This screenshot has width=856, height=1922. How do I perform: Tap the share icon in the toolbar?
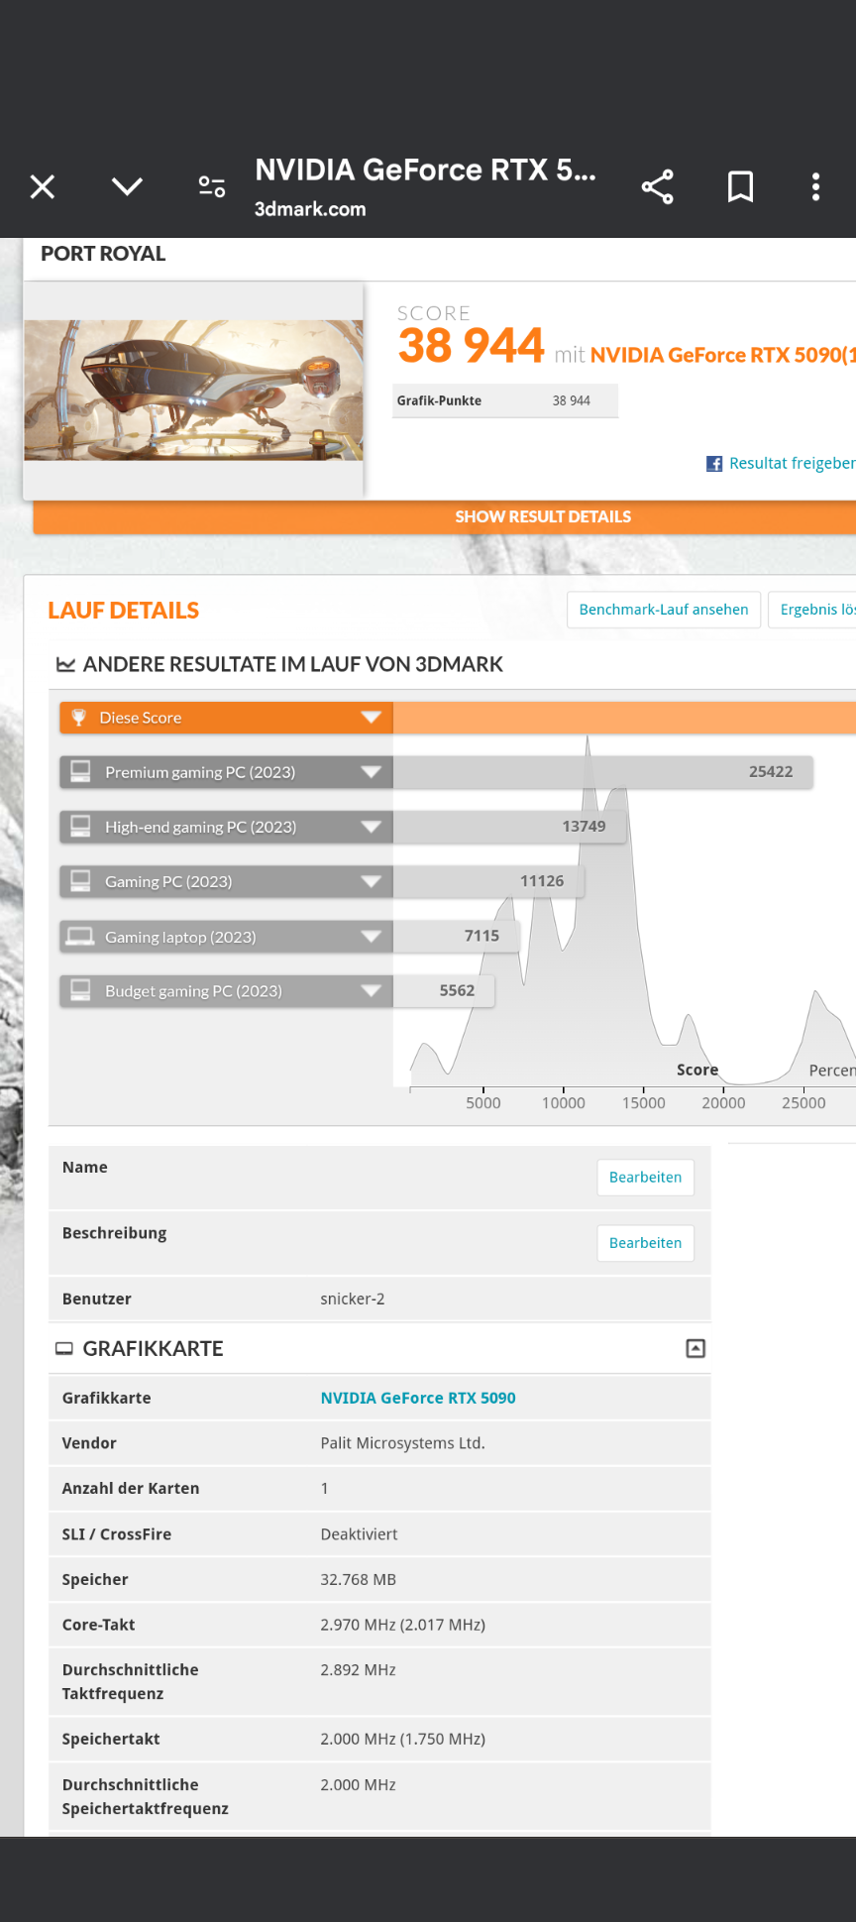657,186
